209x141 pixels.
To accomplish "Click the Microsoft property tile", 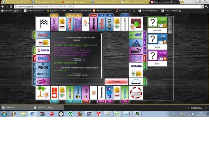I will point(93,24).
